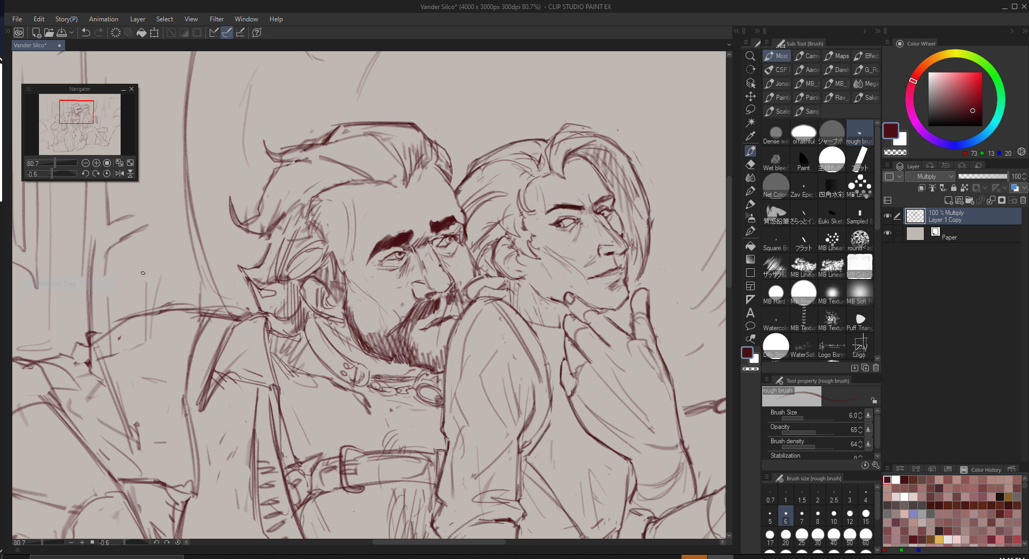Select the Puff Triangle brush
This screenshot has height=559, width=1029.
click(x=860, y=320)
